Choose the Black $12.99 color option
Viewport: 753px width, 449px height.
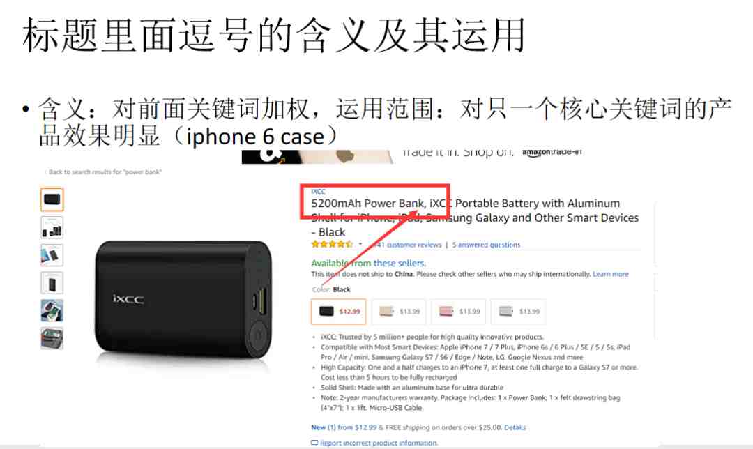click(x=339, y=311)
